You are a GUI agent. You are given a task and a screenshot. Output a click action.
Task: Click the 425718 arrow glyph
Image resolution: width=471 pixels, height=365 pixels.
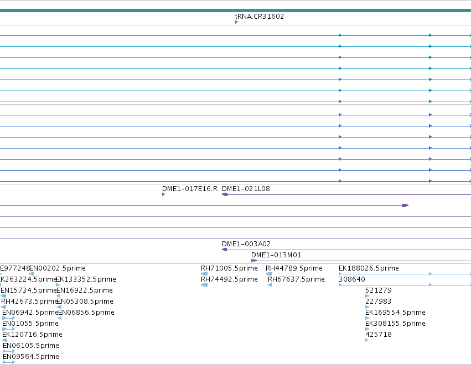click(x=367, y=340)
